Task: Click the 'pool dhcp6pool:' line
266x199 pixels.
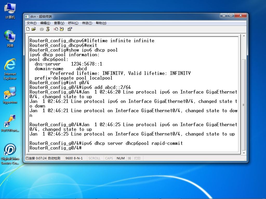Action: pyautogui.click(x=49, y=59)
